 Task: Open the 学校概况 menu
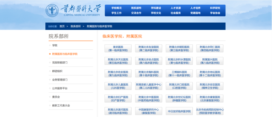(116, 8)
